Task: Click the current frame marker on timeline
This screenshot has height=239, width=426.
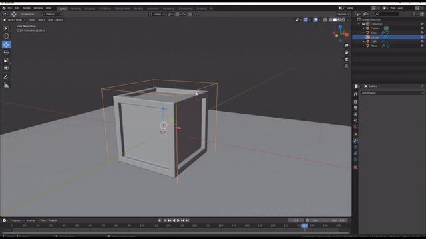Action: point(304,226)
